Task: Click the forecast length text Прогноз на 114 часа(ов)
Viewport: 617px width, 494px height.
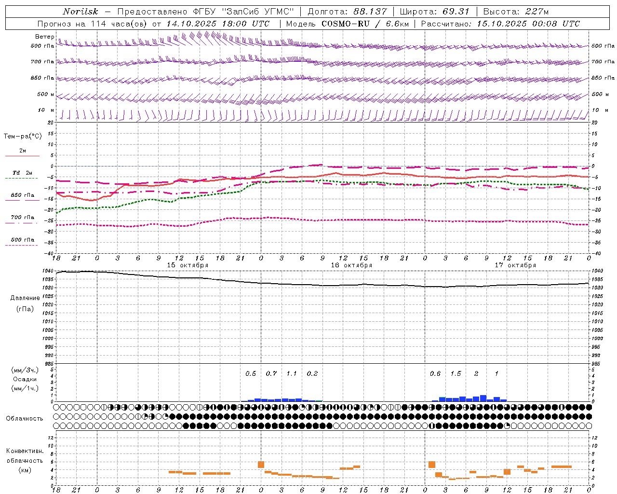Action: 93,24
